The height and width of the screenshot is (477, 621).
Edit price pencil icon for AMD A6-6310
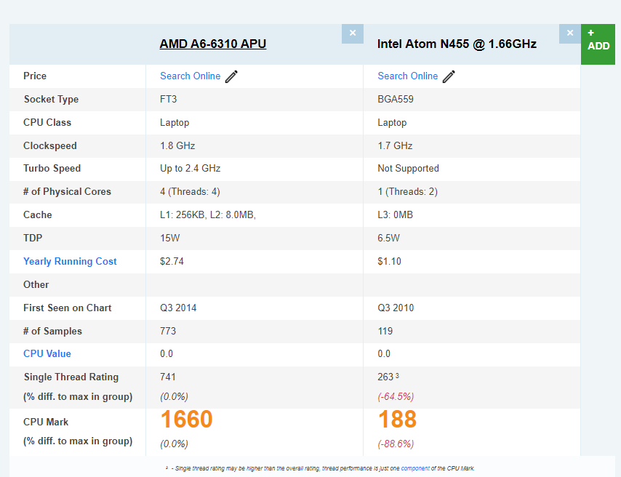pyautogui.click(x=231, y=76)
